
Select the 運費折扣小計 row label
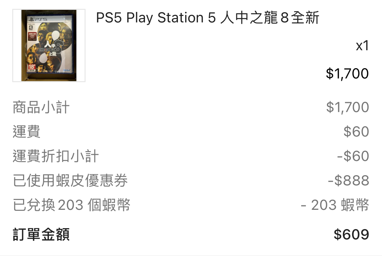tap(56, 156)
